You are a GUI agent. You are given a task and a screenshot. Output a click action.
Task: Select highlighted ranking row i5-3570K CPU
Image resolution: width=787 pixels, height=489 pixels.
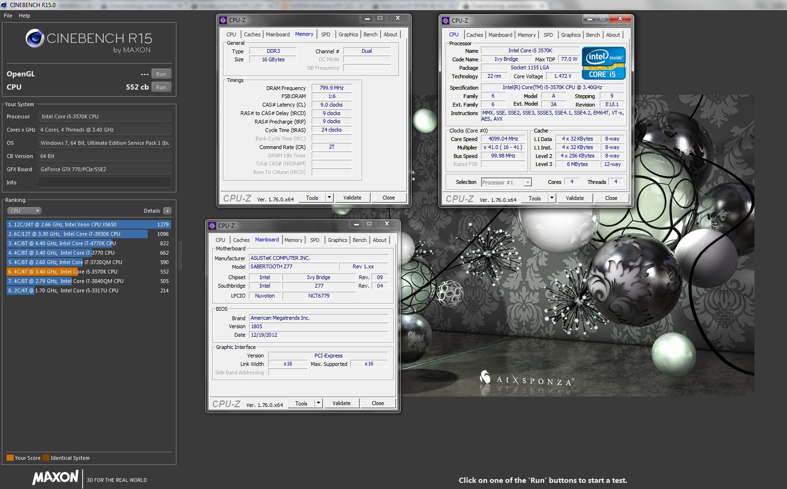89,272
